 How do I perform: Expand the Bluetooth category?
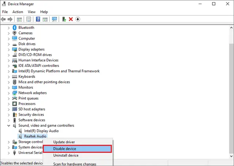tap(9, 28)
